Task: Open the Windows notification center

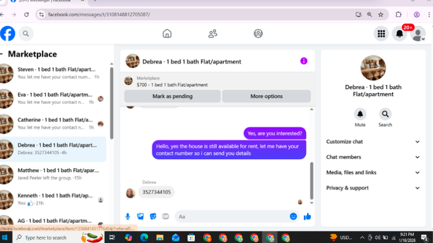Action: point(425,237)
